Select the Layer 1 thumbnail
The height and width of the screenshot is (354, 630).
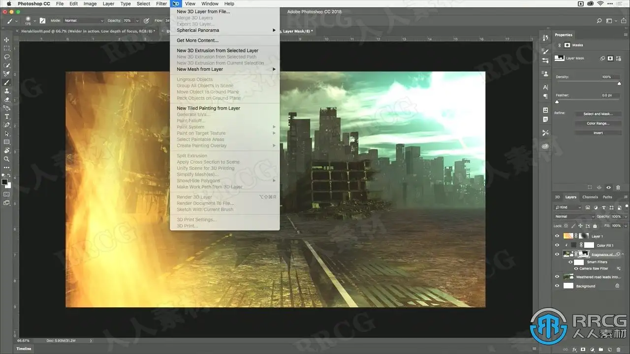pyautogui.click(x=568, y=236)
